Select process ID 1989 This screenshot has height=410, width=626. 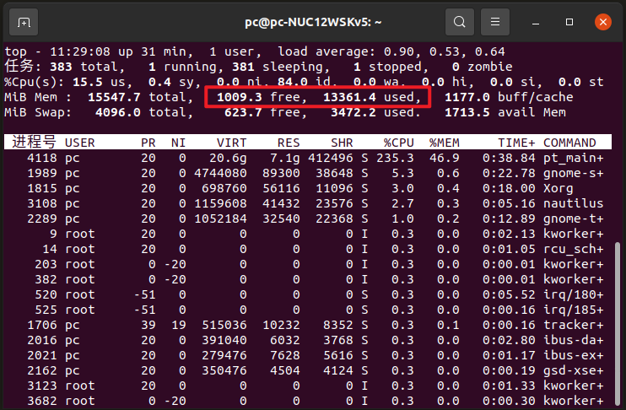pyautogui.click(x=42, y=173)
